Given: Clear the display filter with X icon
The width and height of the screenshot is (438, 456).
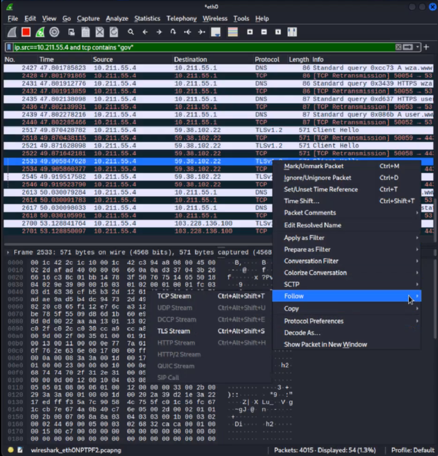Looking at the screenshot, I should 398,47.
